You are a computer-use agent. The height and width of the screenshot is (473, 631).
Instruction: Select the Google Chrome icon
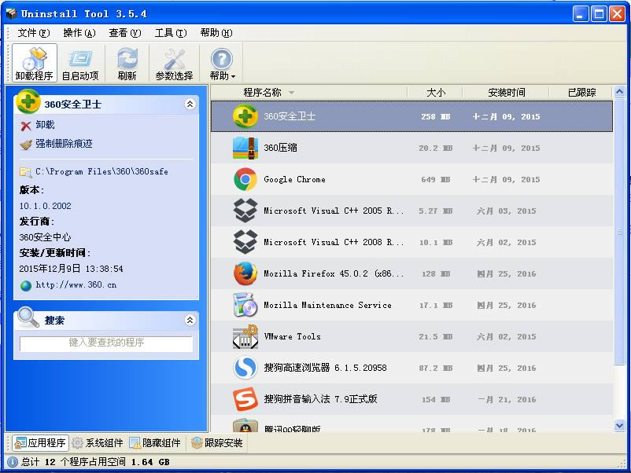click(x=245, y=179)
